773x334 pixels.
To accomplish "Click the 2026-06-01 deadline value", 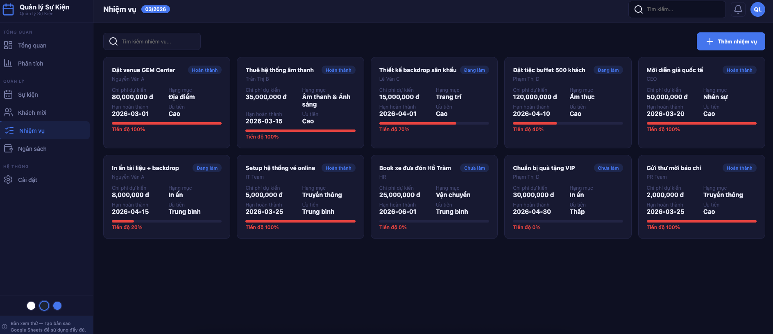I will click(x=398, y=212).
